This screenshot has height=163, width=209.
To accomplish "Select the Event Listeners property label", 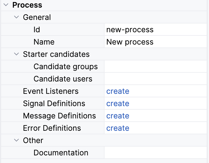I will (x=51, y=91).
